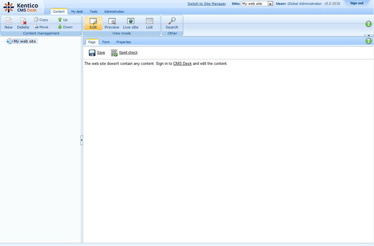Select My web site tree node
374x246 pixels.
click(x=25, y=41)
